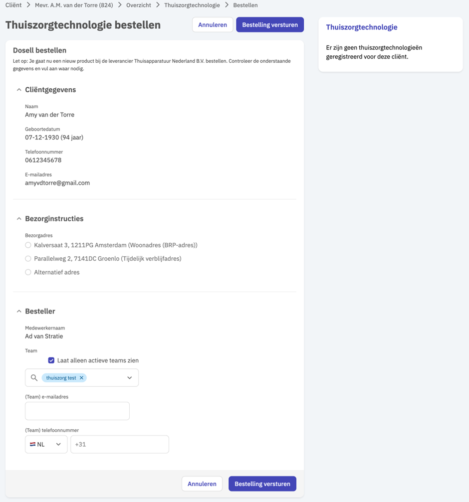469x502 pixels.
Task: Open Thuiszorgtechnologie breadcrumb item
Action: tap(192, 5)
